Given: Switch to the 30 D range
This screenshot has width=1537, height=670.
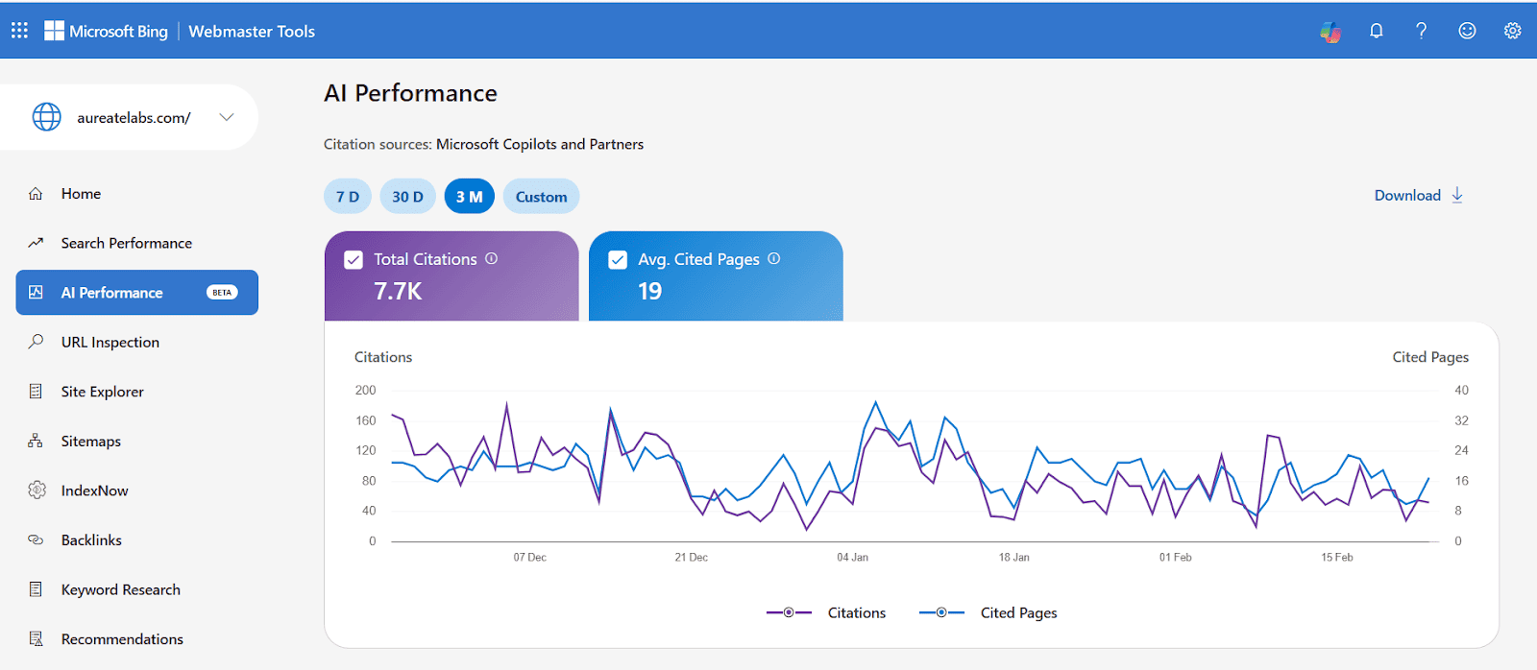Looking at the screenshot, I should (x=407, y=197).
